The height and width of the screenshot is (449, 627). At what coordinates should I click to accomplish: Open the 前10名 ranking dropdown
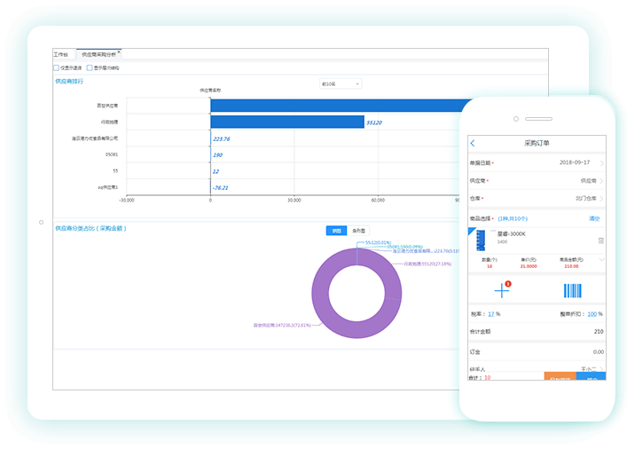341,84
